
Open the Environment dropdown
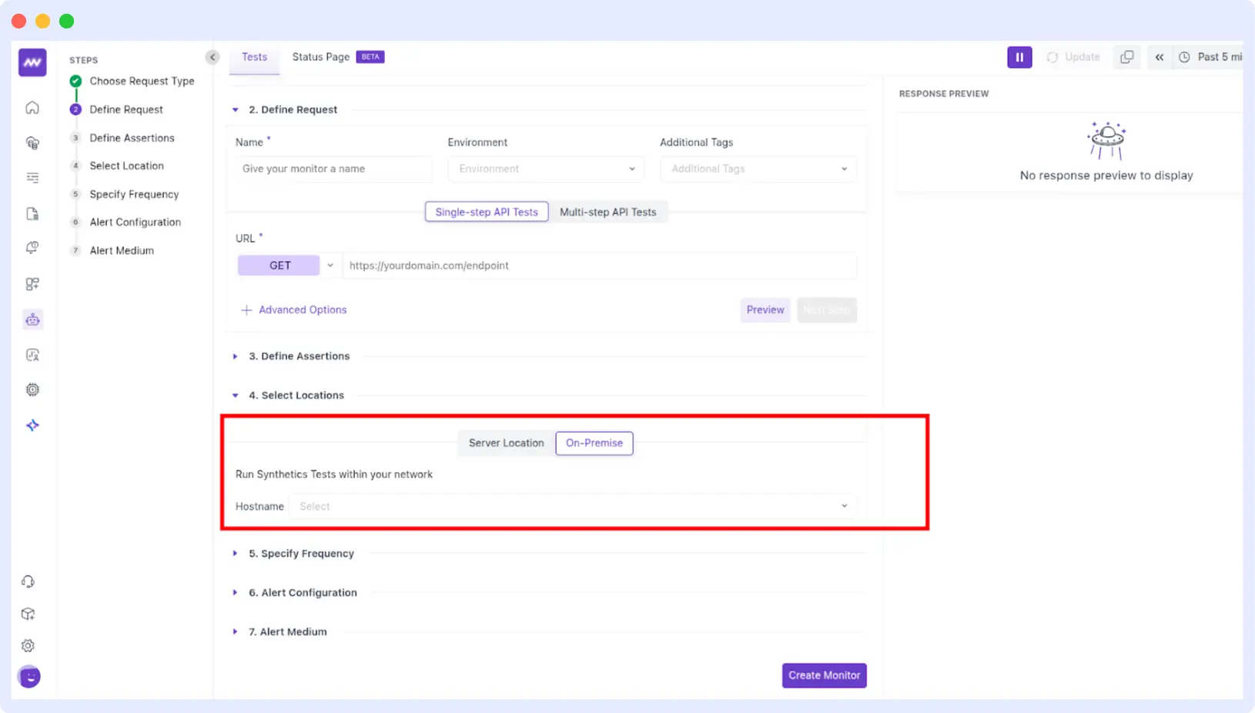pyautogui.click(x=545, y=169)
